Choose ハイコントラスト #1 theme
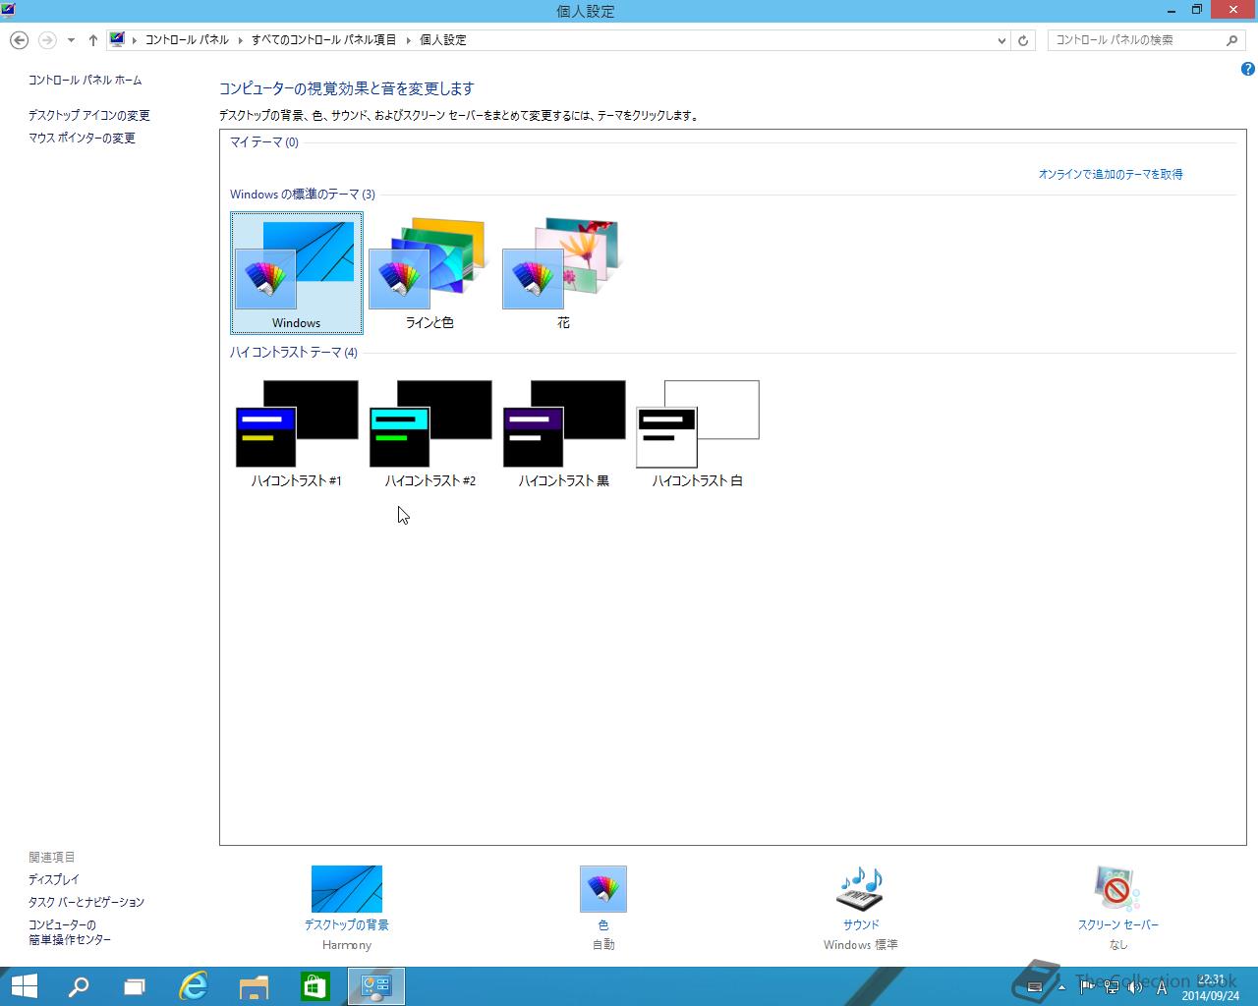 tap(296, 433)
